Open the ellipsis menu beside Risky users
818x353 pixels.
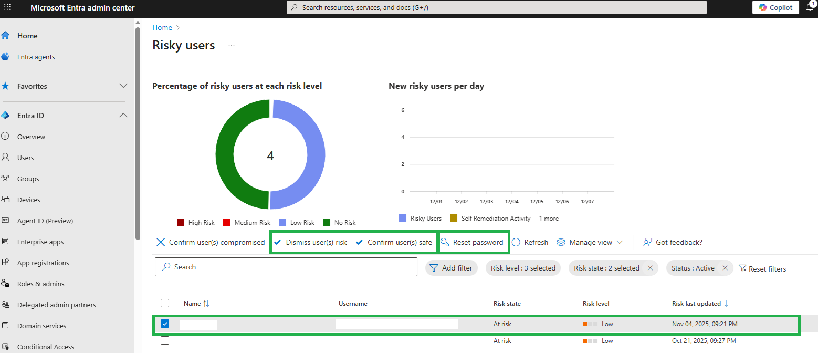coord(232,46)
